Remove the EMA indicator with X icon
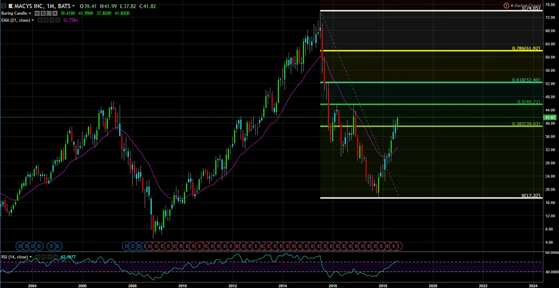559x288 pixels. point(57,21)
